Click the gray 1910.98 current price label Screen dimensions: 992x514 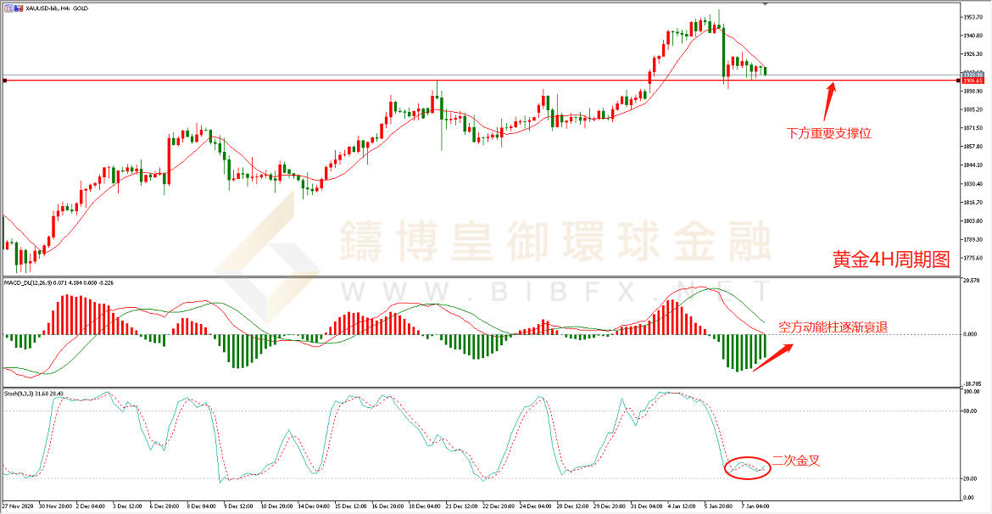point(973,75)
